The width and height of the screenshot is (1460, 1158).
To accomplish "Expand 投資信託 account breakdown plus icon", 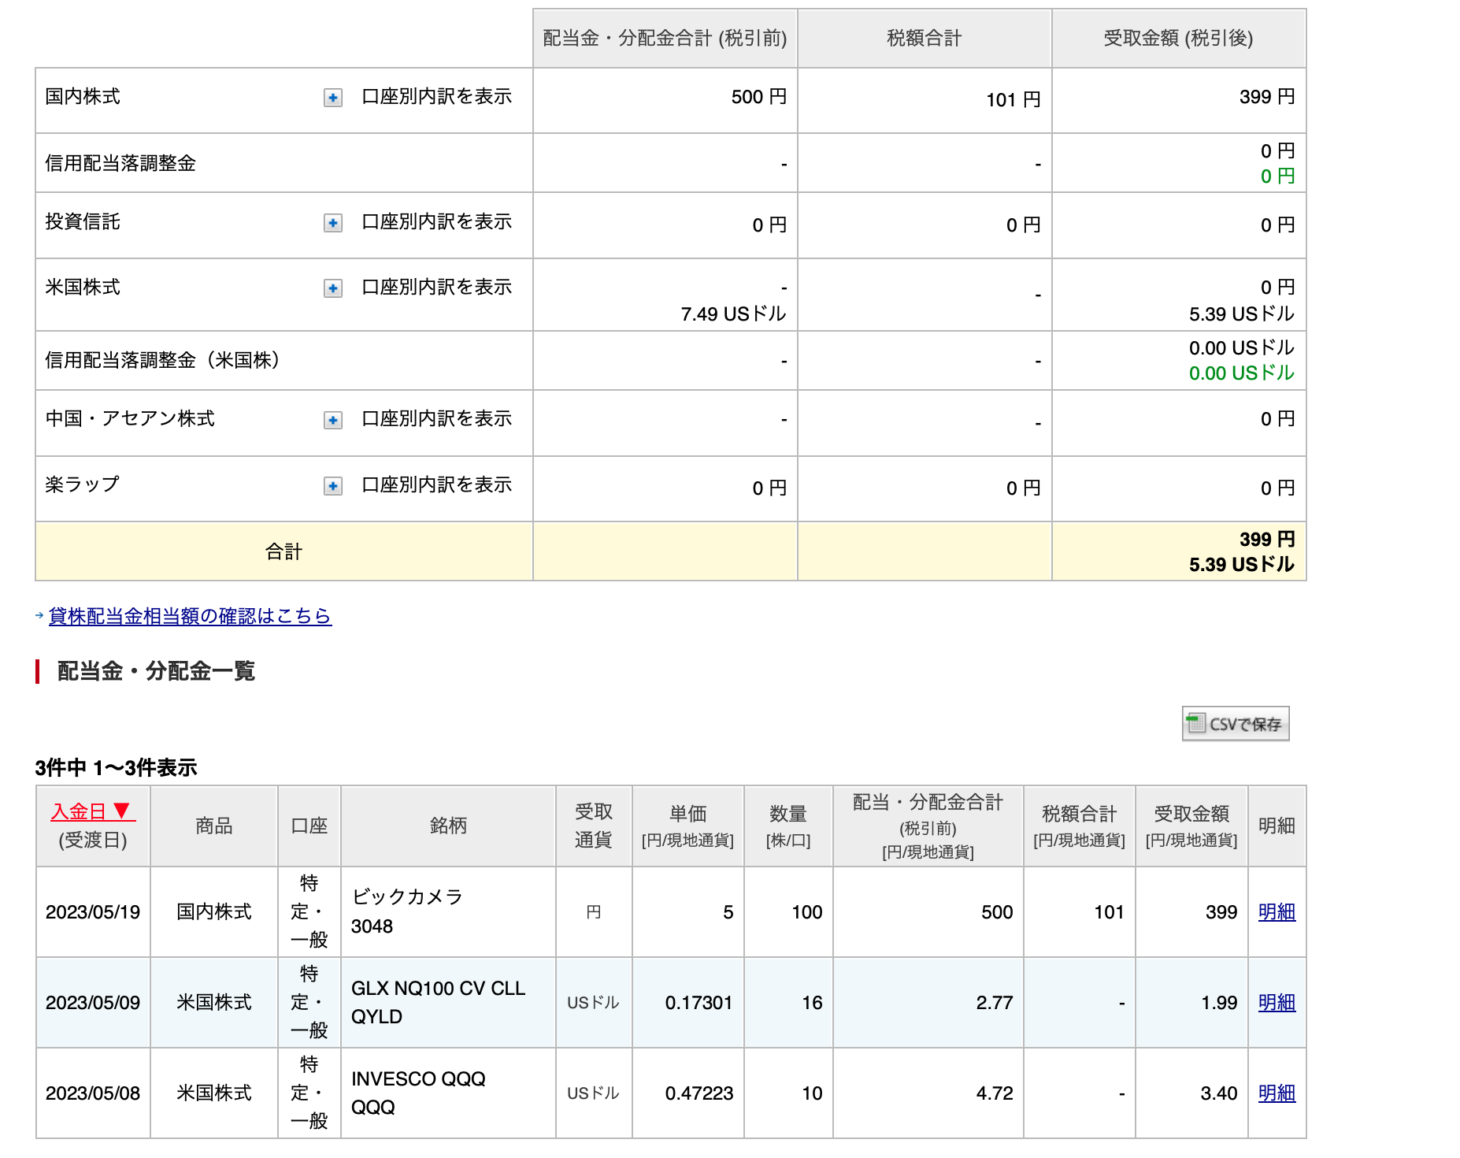I will (333, 223).
